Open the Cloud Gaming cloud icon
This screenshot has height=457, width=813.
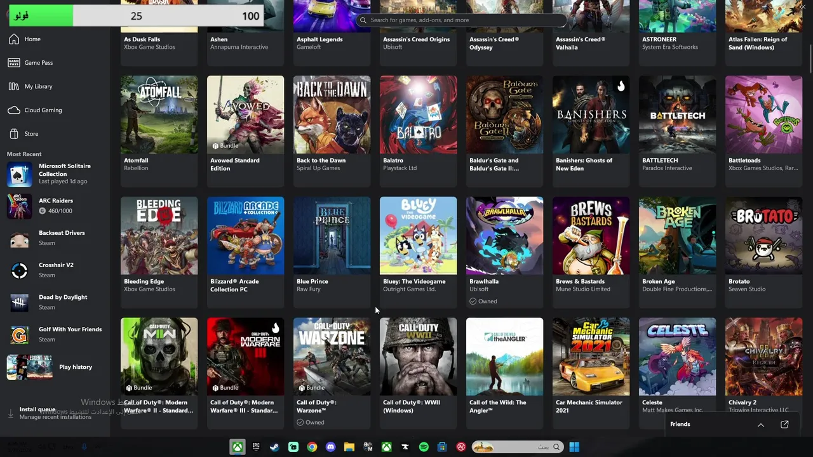pyautogui.click(x=14, y=110)
